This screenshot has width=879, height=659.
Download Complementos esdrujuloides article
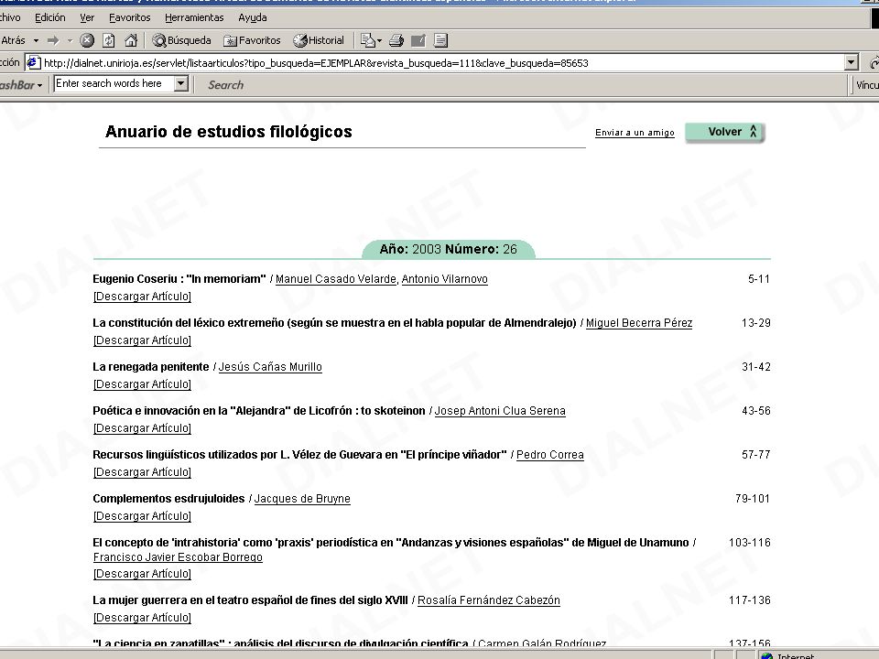pos(143,516)
